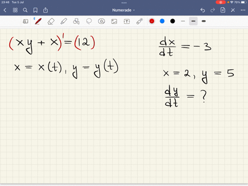The image size is (248, 186).
Task: Select the thinnest stroke width
Action: (183, 21)
